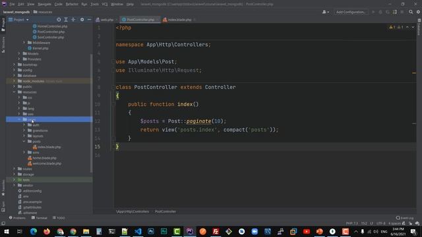Open the Problems tool window
This screenshot has height=237, width=422.
click(x=18, y=218)
